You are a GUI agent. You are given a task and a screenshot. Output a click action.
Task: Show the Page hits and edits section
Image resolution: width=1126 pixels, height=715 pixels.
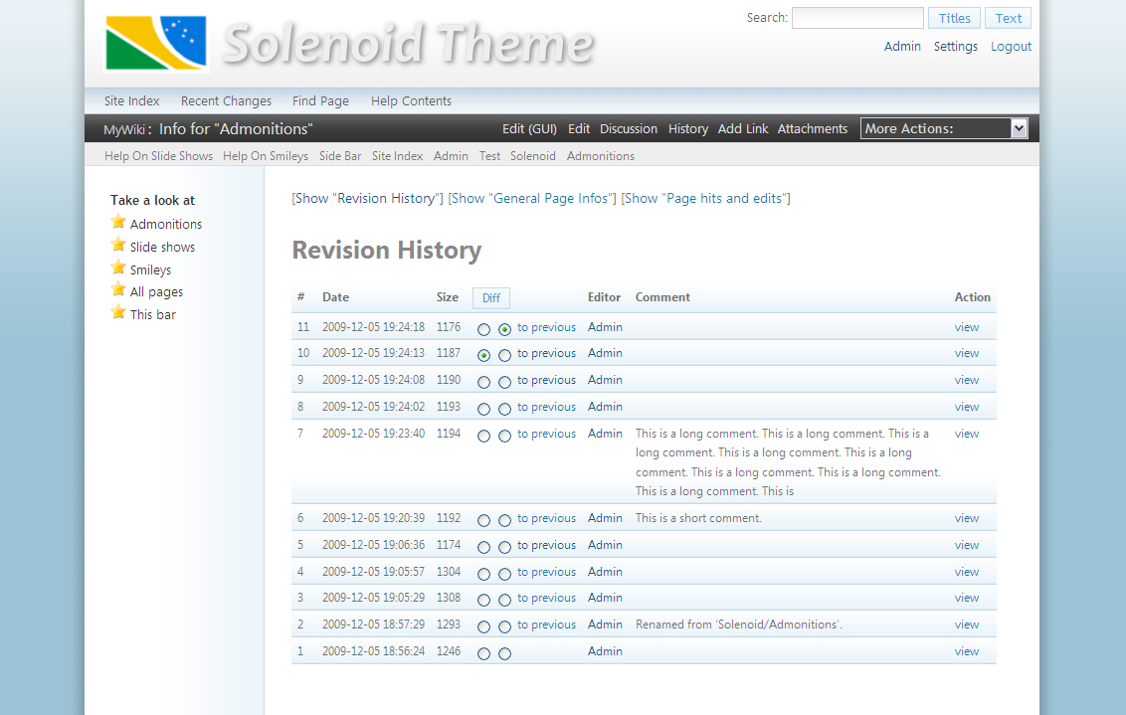(x=705, y=198)
